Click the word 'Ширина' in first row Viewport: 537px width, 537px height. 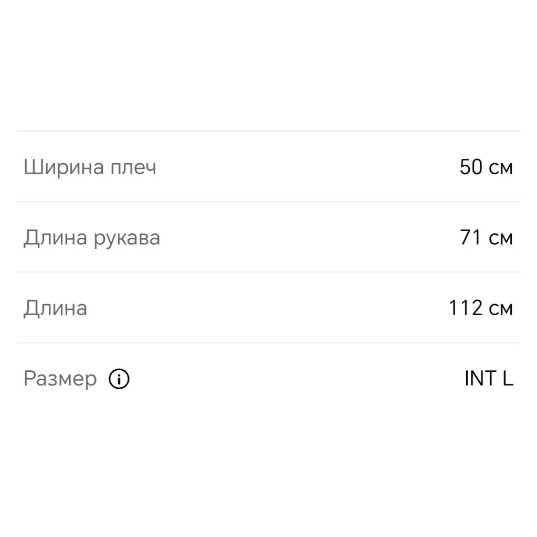tap(63, 168)
